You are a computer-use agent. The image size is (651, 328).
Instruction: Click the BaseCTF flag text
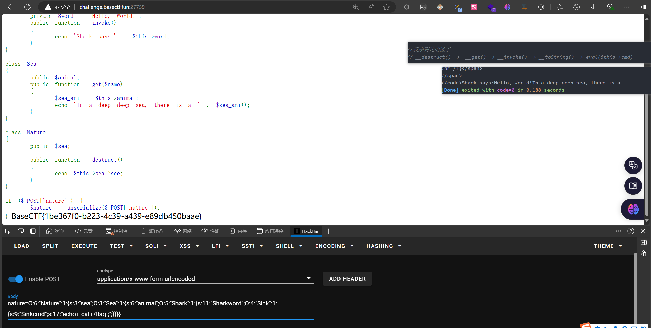107,216
